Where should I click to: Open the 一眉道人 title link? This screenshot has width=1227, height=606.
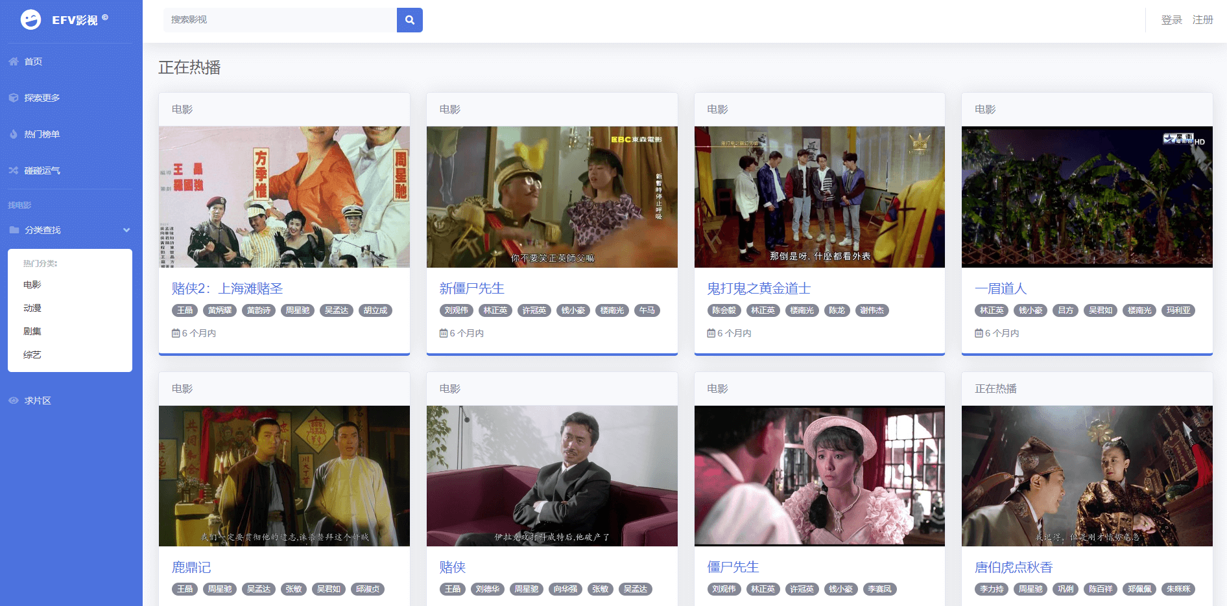click(1001, 288)
